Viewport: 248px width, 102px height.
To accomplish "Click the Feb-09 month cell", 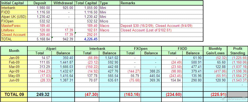I will 14,62.
